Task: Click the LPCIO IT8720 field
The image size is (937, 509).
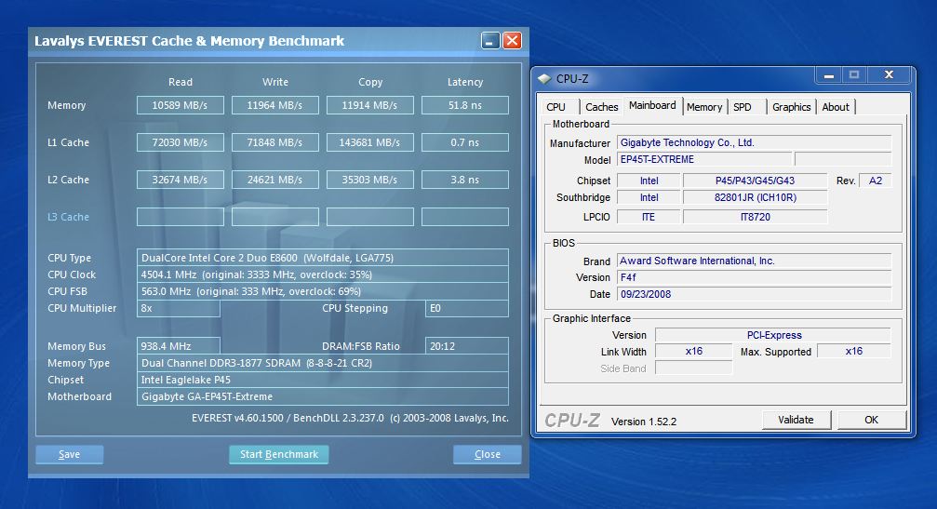Action: coord(756,217)
